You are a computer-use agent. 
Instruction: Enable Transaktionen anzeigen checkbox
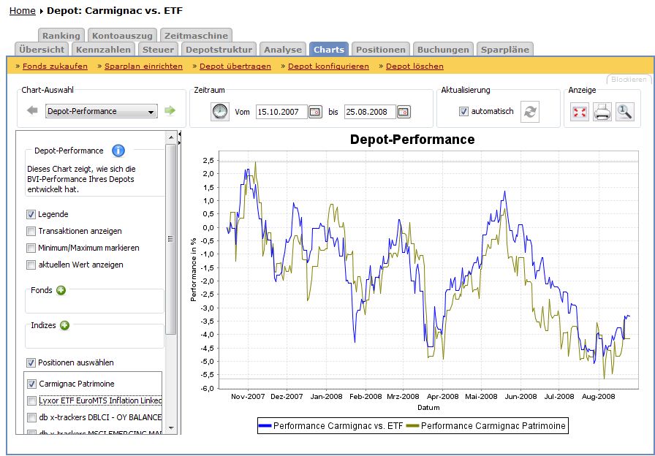pos(31,231)
